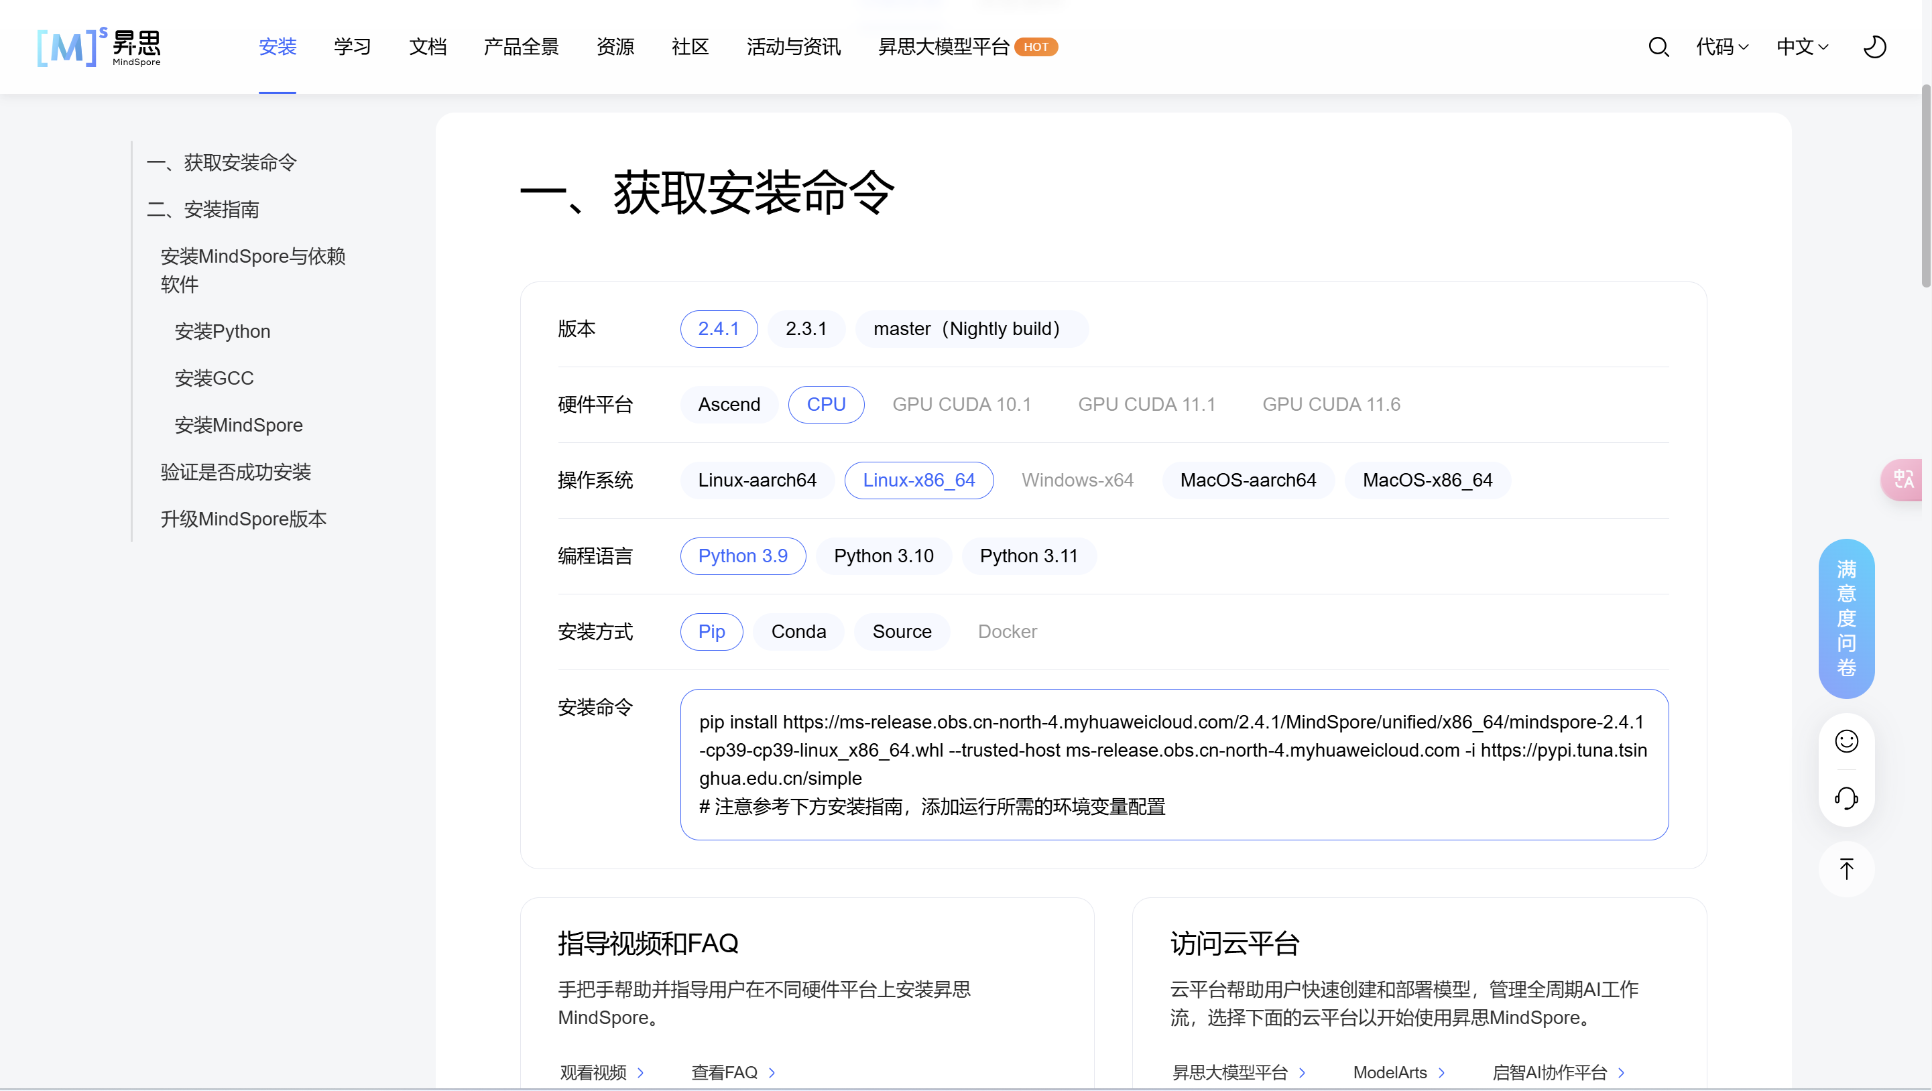The height and width of the screenshot is (1091, 1932).
Task: Click the pink translate icon
Action: [x=1903, y=480]
